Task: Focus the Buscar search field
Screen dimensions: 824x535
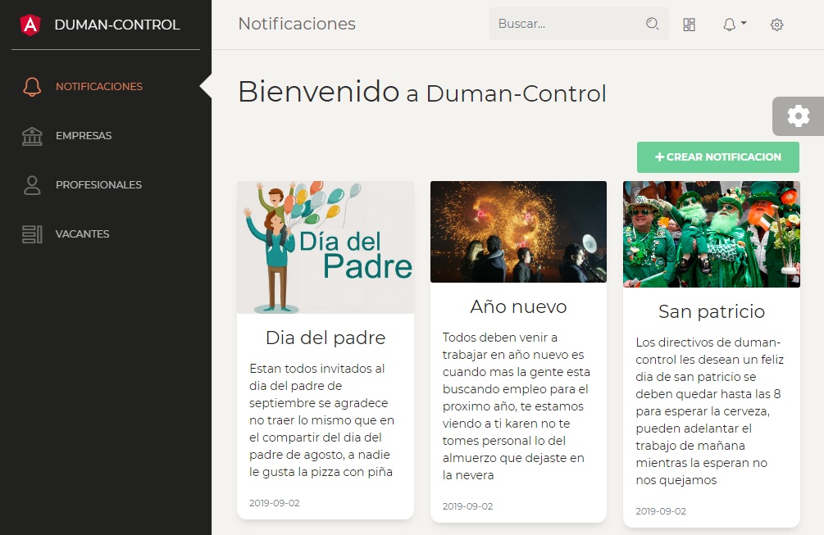Action: 566,24
